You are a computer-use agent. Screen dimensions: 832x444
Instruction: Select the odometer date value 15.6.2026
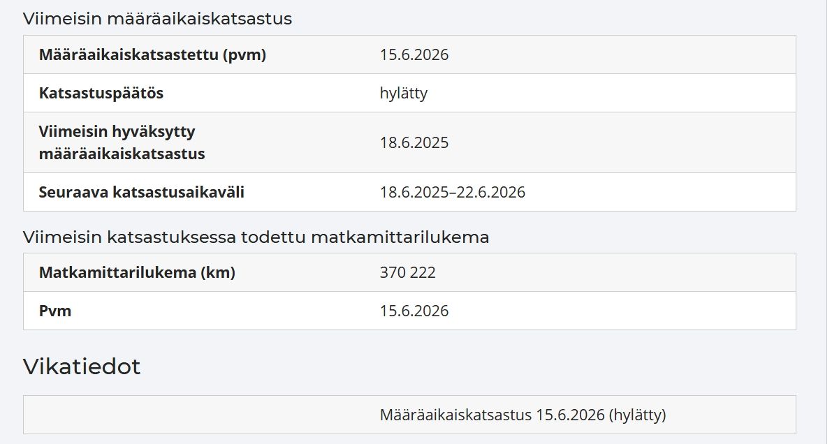coord(414,311)
